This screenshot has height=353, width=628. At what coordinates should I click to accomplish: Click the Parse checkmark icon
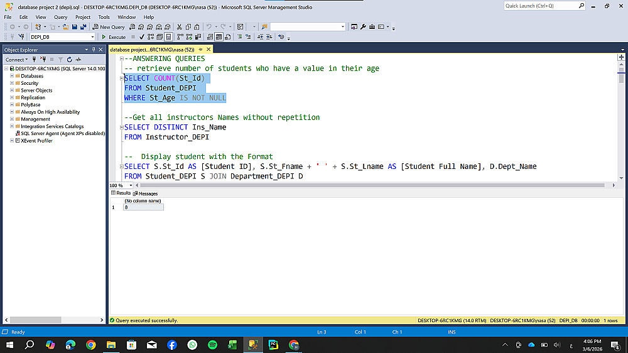(141, 37)
